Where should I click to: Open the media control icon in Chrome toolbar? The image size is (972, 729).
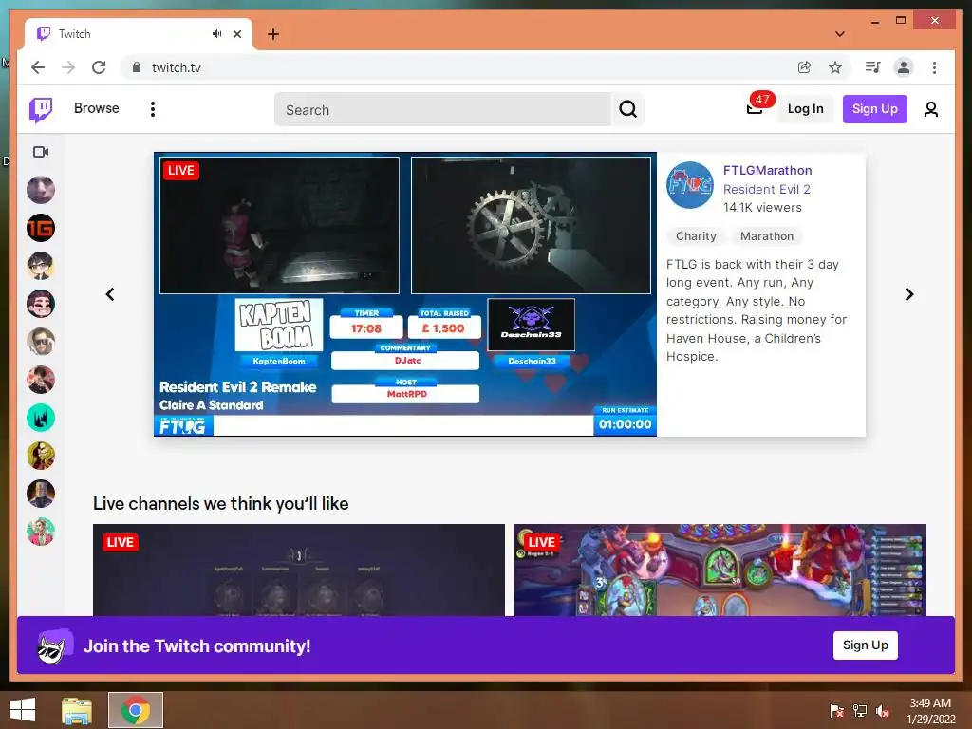[873, 67]
